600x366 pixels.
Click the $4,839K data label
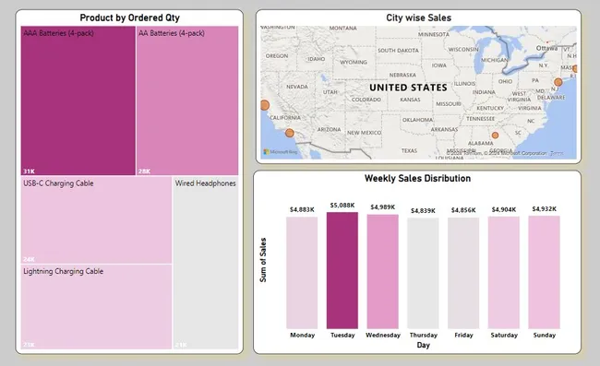[x=423, y=211]
